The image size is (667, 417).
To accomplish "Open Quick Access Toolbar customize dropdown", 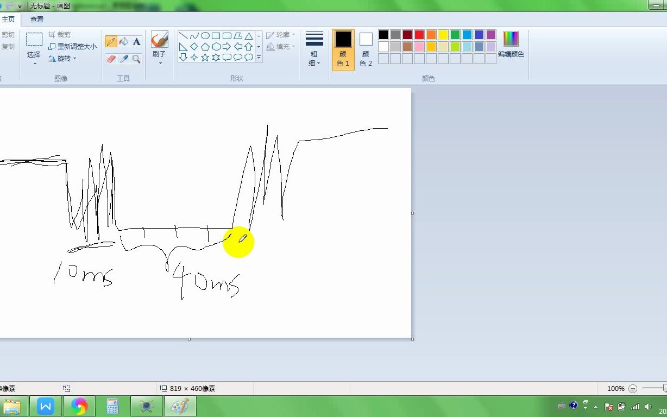I will 20,6.
